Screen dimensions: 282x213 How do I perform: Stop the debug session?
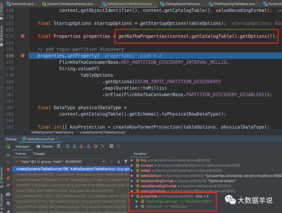point(8,169)
